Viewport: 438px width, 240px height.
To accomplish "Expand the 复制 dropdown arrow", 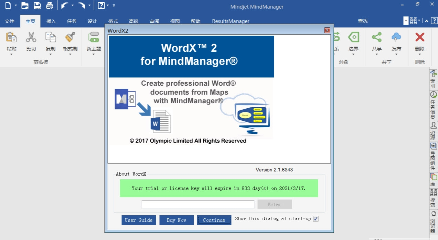I will [x=51, y=54].
